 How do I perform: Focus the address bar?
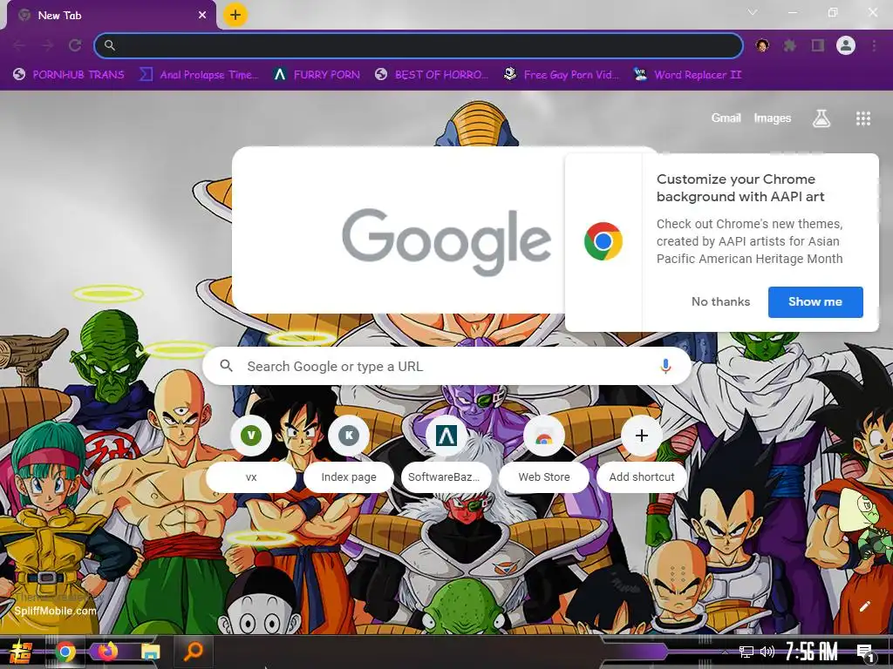click(x=419, y=45)
